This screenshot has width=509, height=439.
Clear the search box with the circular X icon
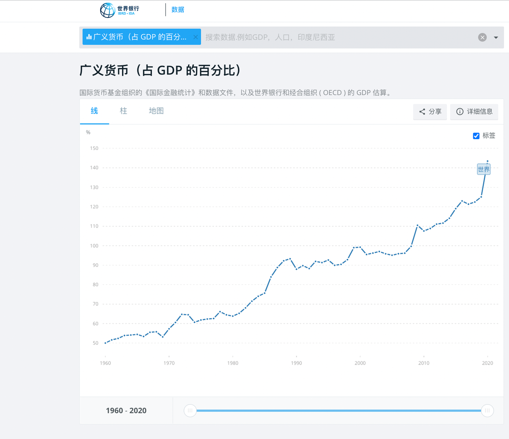pos(482,37)
